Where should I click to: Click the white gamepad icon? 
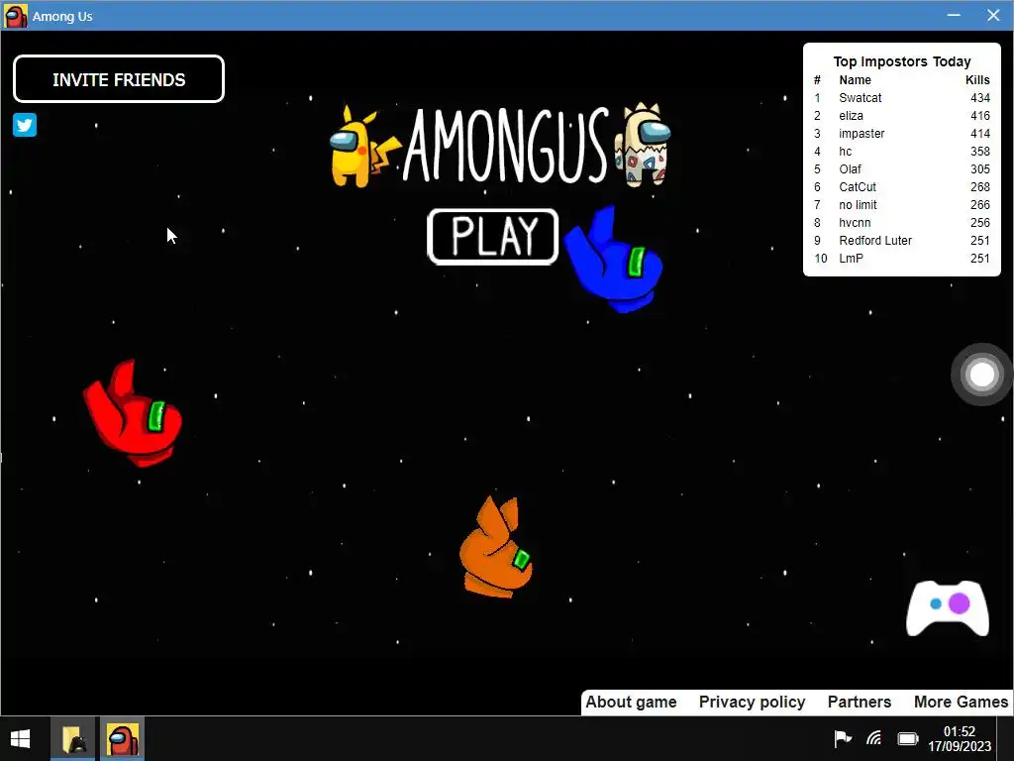[x=948, y=607]
